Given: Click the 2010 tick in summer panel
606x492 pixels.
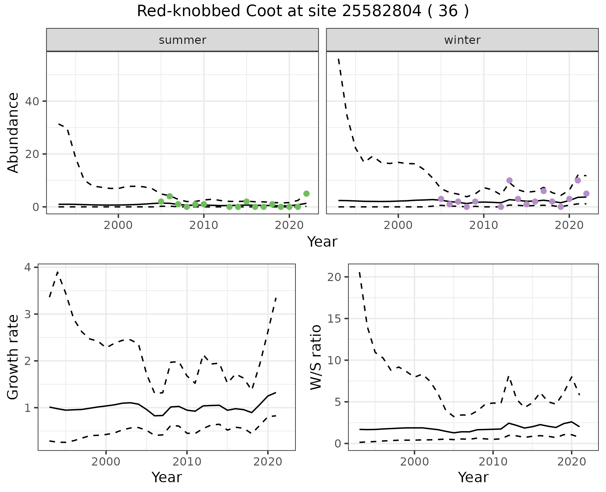Looking at the screenshot, I should click(204, 225).
